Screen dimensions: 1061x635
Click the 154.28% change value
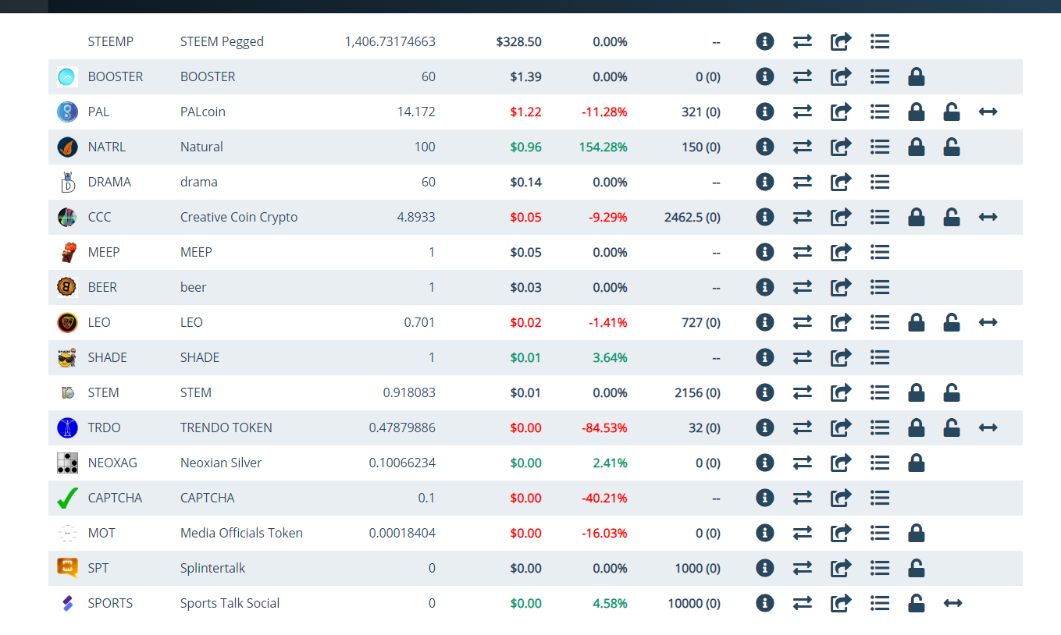tap(603, 147)
